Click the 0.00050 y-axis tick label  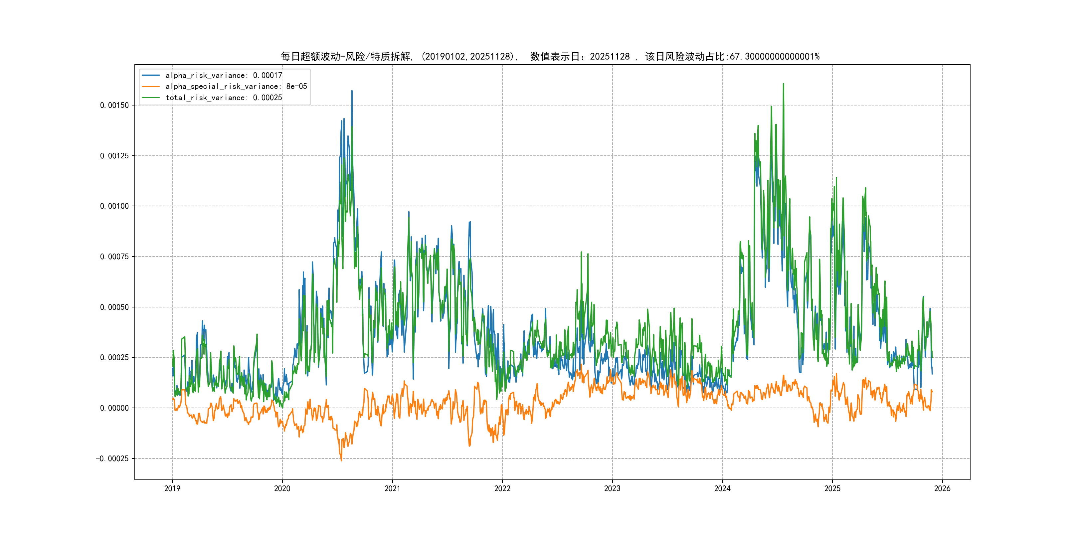click(114, 307)
